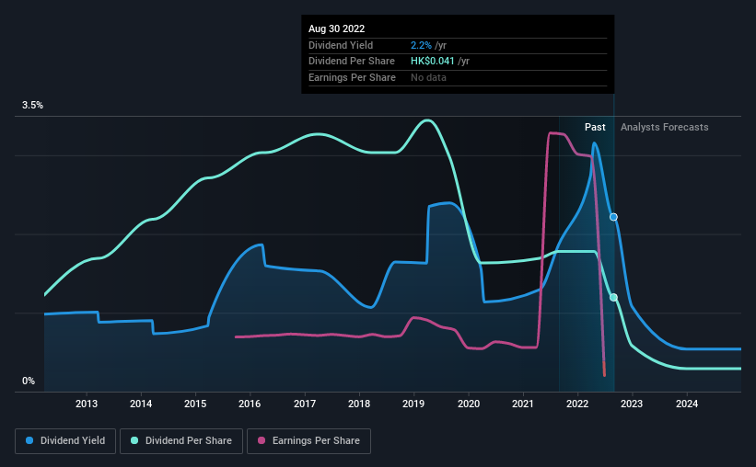Click the 3.5% y-axis label
This screenshot has height=467, width=756.
pos(33,106)
